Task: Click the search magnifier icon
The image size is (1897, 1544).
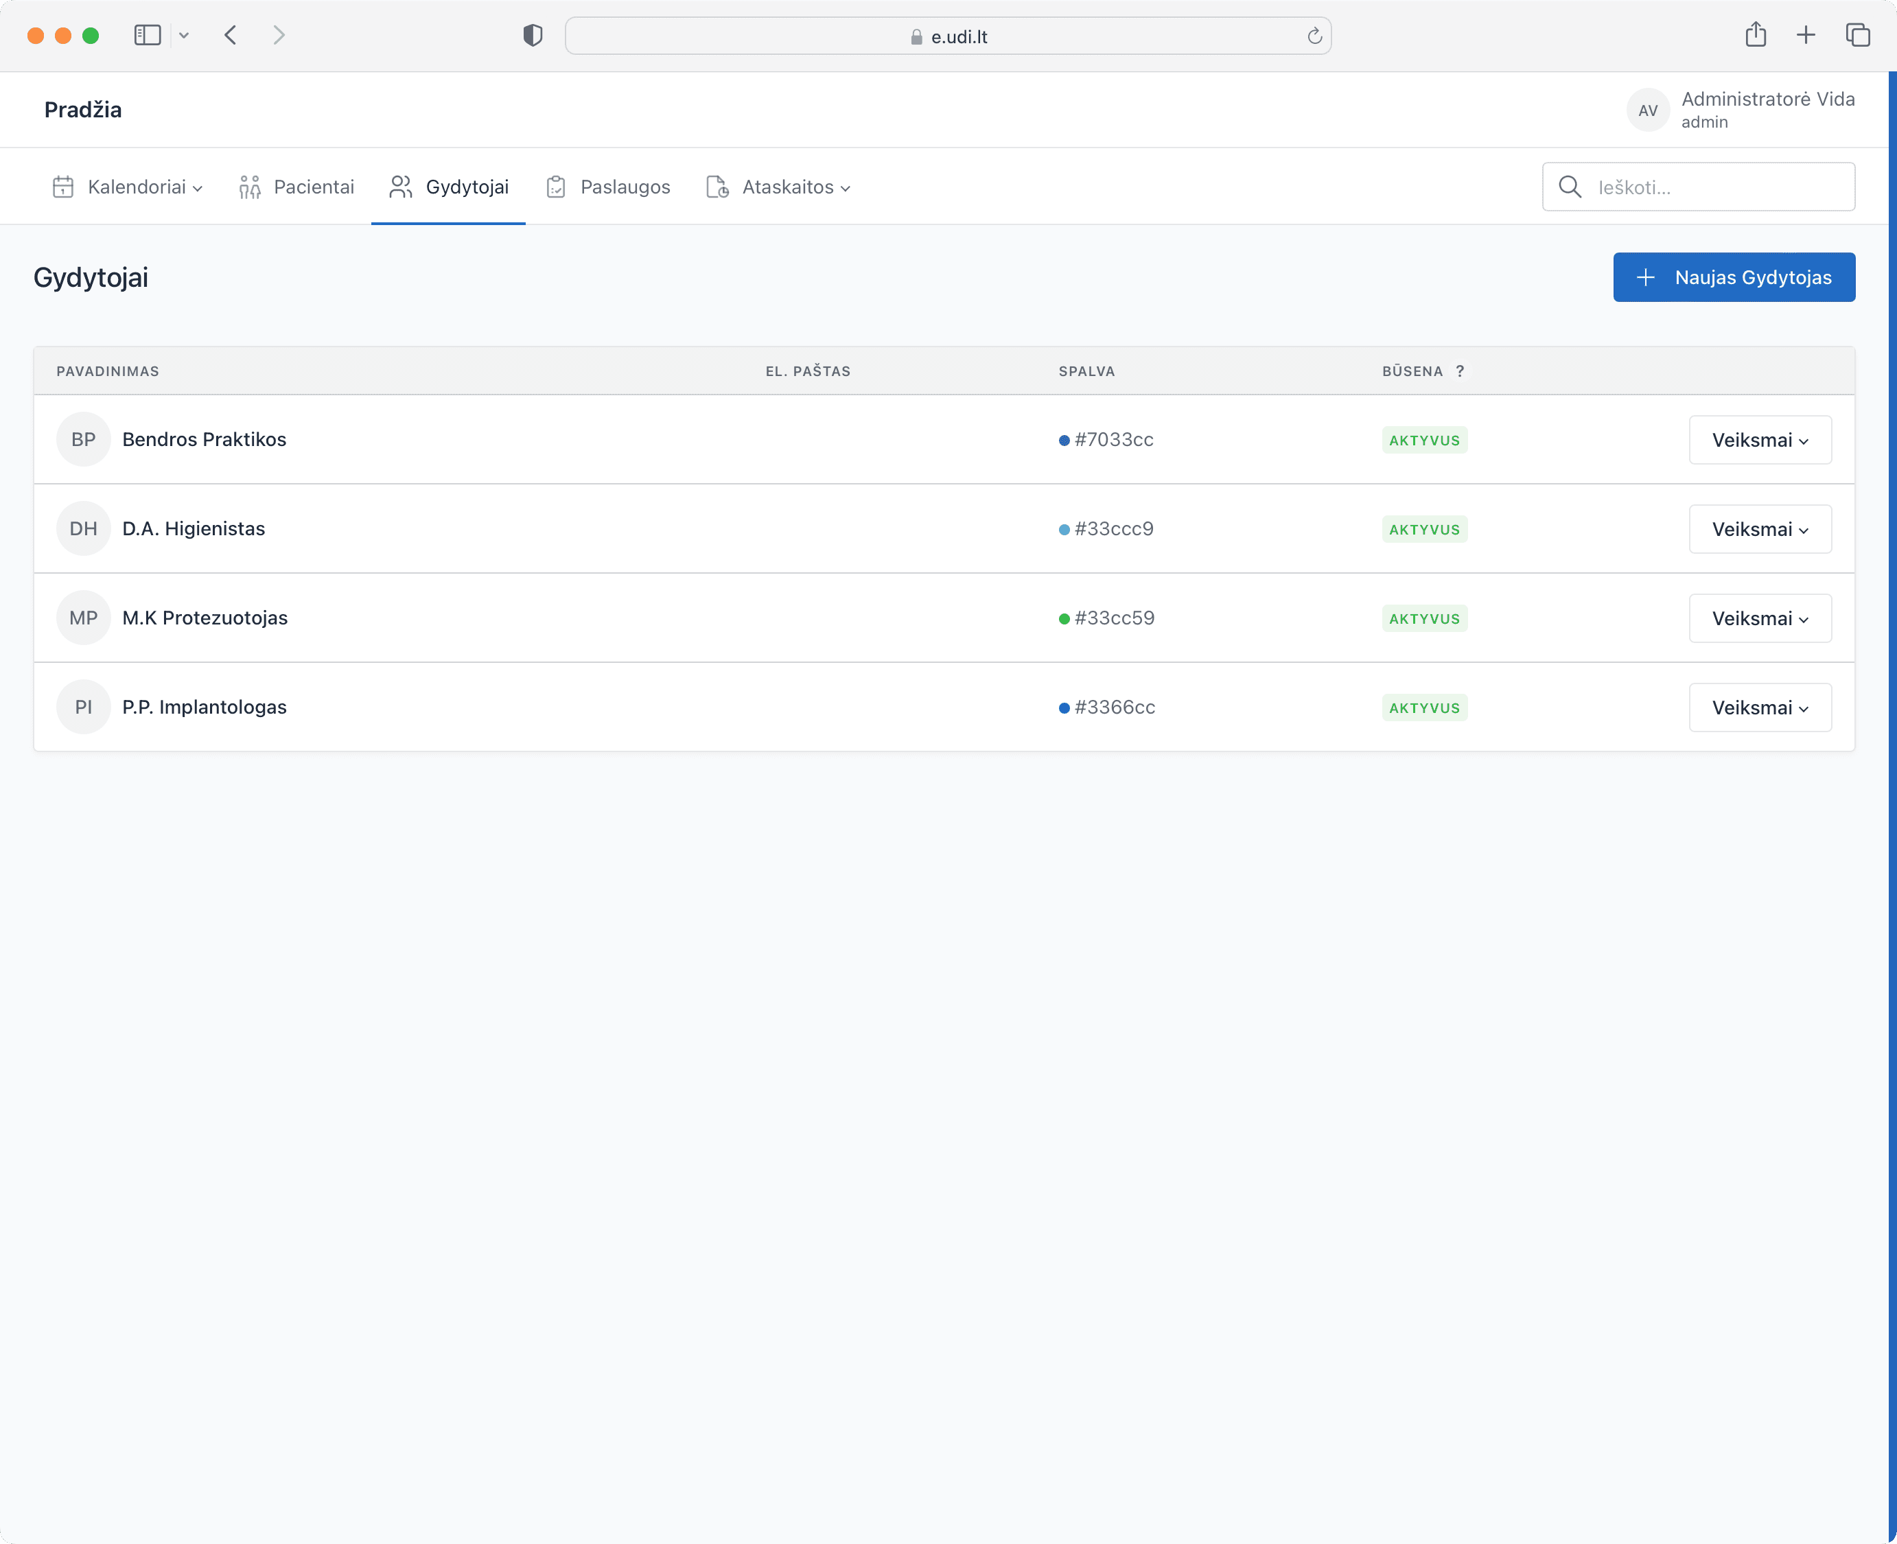Action: [1570, 187]
